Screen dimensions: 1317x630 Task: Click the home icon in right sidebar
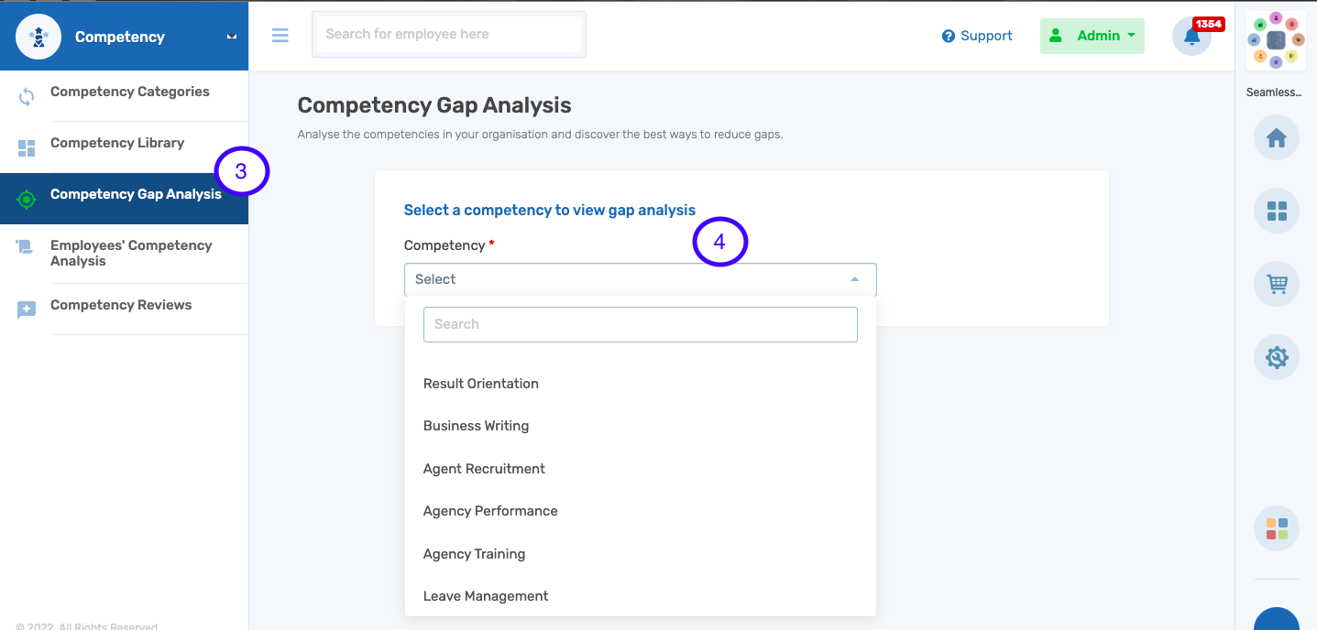(1276, 138)
